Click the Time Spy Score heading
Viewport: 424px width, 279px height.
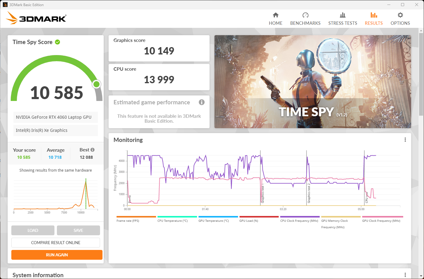[x=32, y=42]
